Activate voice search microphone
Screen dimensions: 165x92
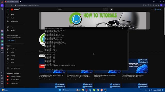coord(111,9)
